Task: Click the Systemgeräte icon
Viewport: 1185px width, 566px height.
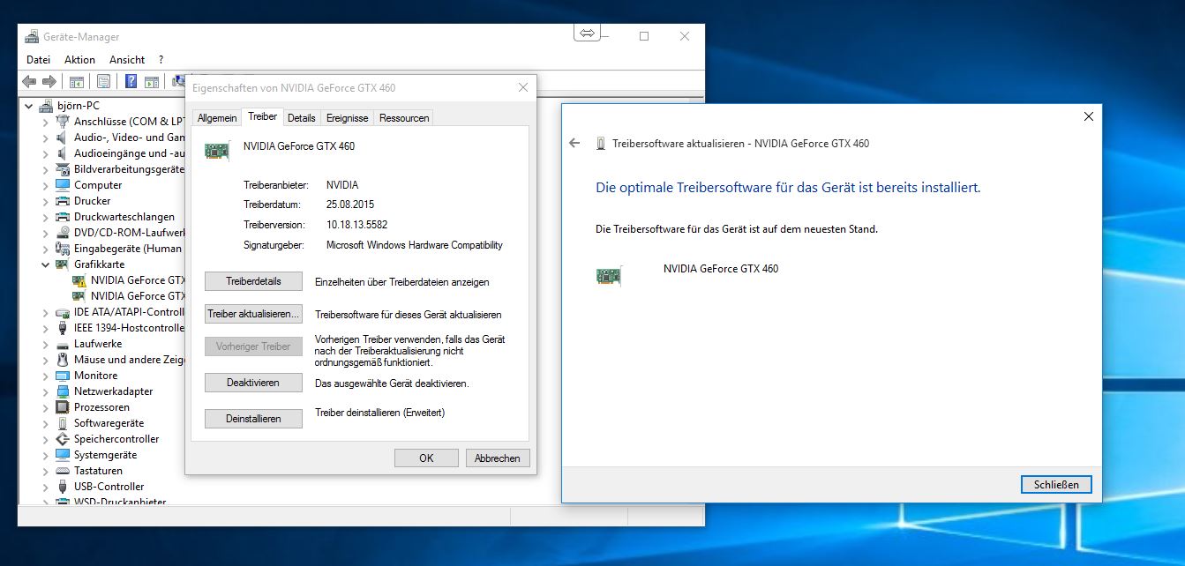Action: click(63, 455)
